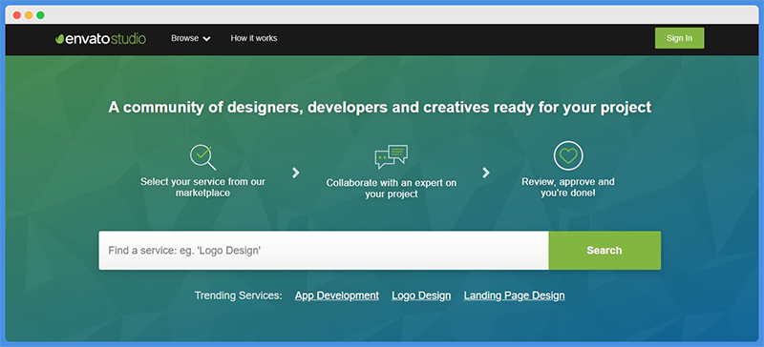Click the Trending Services label
This screenshot has width=764, height=347.
238,296
